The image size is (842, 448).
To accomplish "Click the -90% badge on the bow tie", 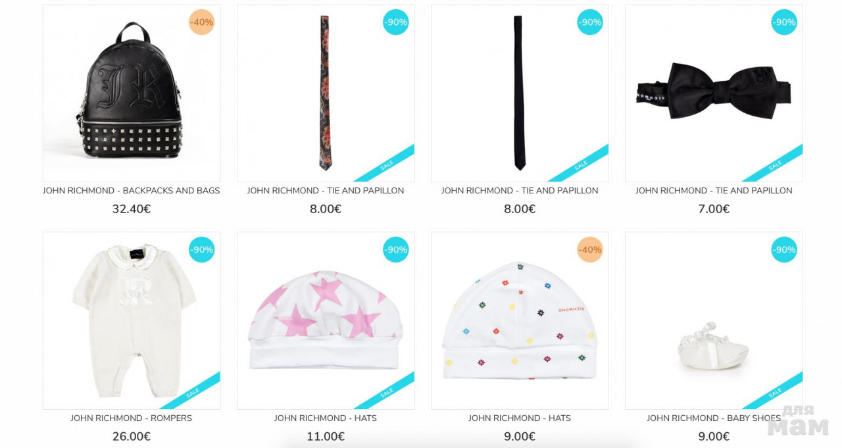I will click(x=784, y=22).
